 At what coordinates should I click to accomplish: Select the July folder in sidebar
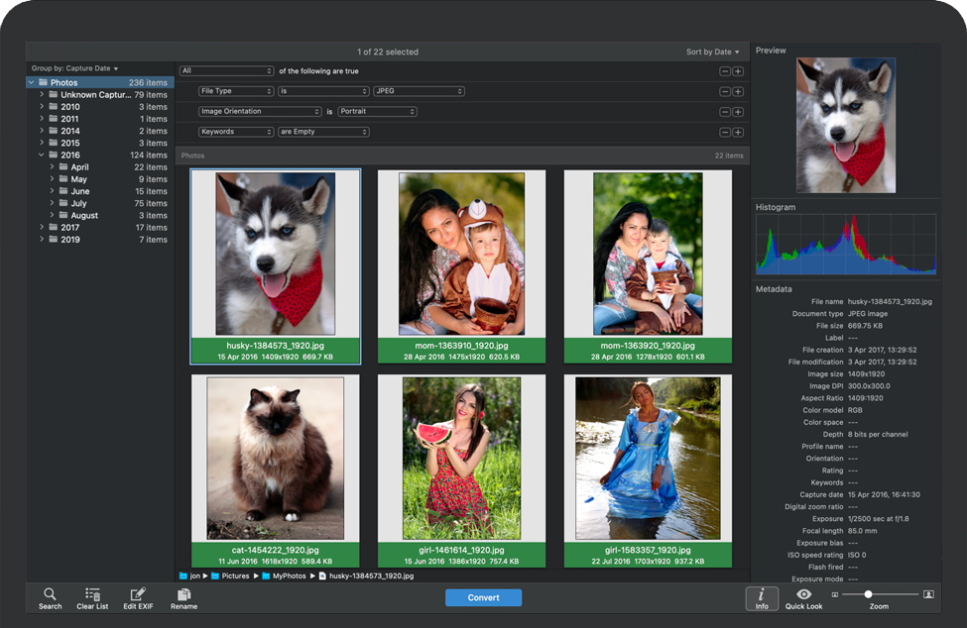coord(79,203)
